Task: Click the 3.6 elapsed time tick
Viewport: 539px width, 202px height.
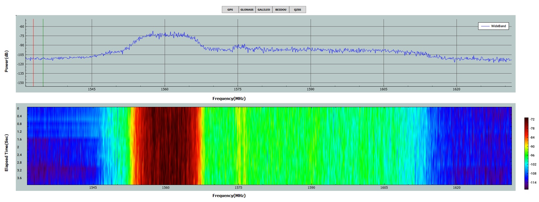Action: point(19,178)
